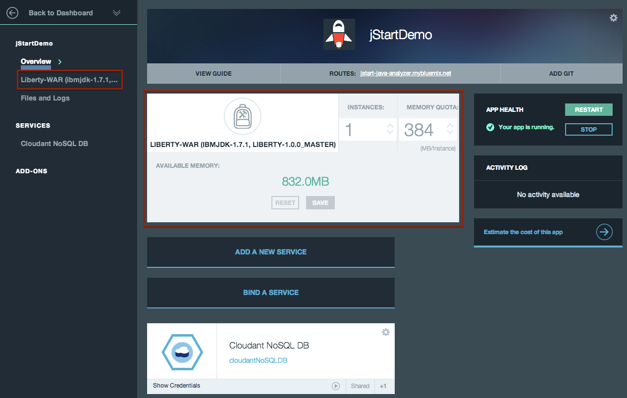Click the Back to Dashboard label
627x398 pixels.
[x=61, y=13]
